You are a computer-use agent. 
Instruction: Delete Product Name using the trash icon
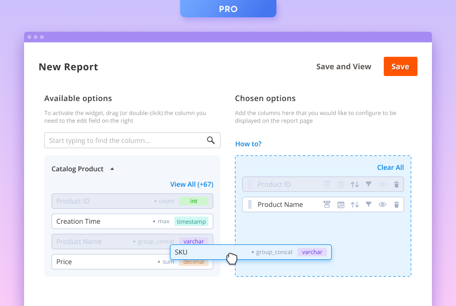[x=396, y=204]
